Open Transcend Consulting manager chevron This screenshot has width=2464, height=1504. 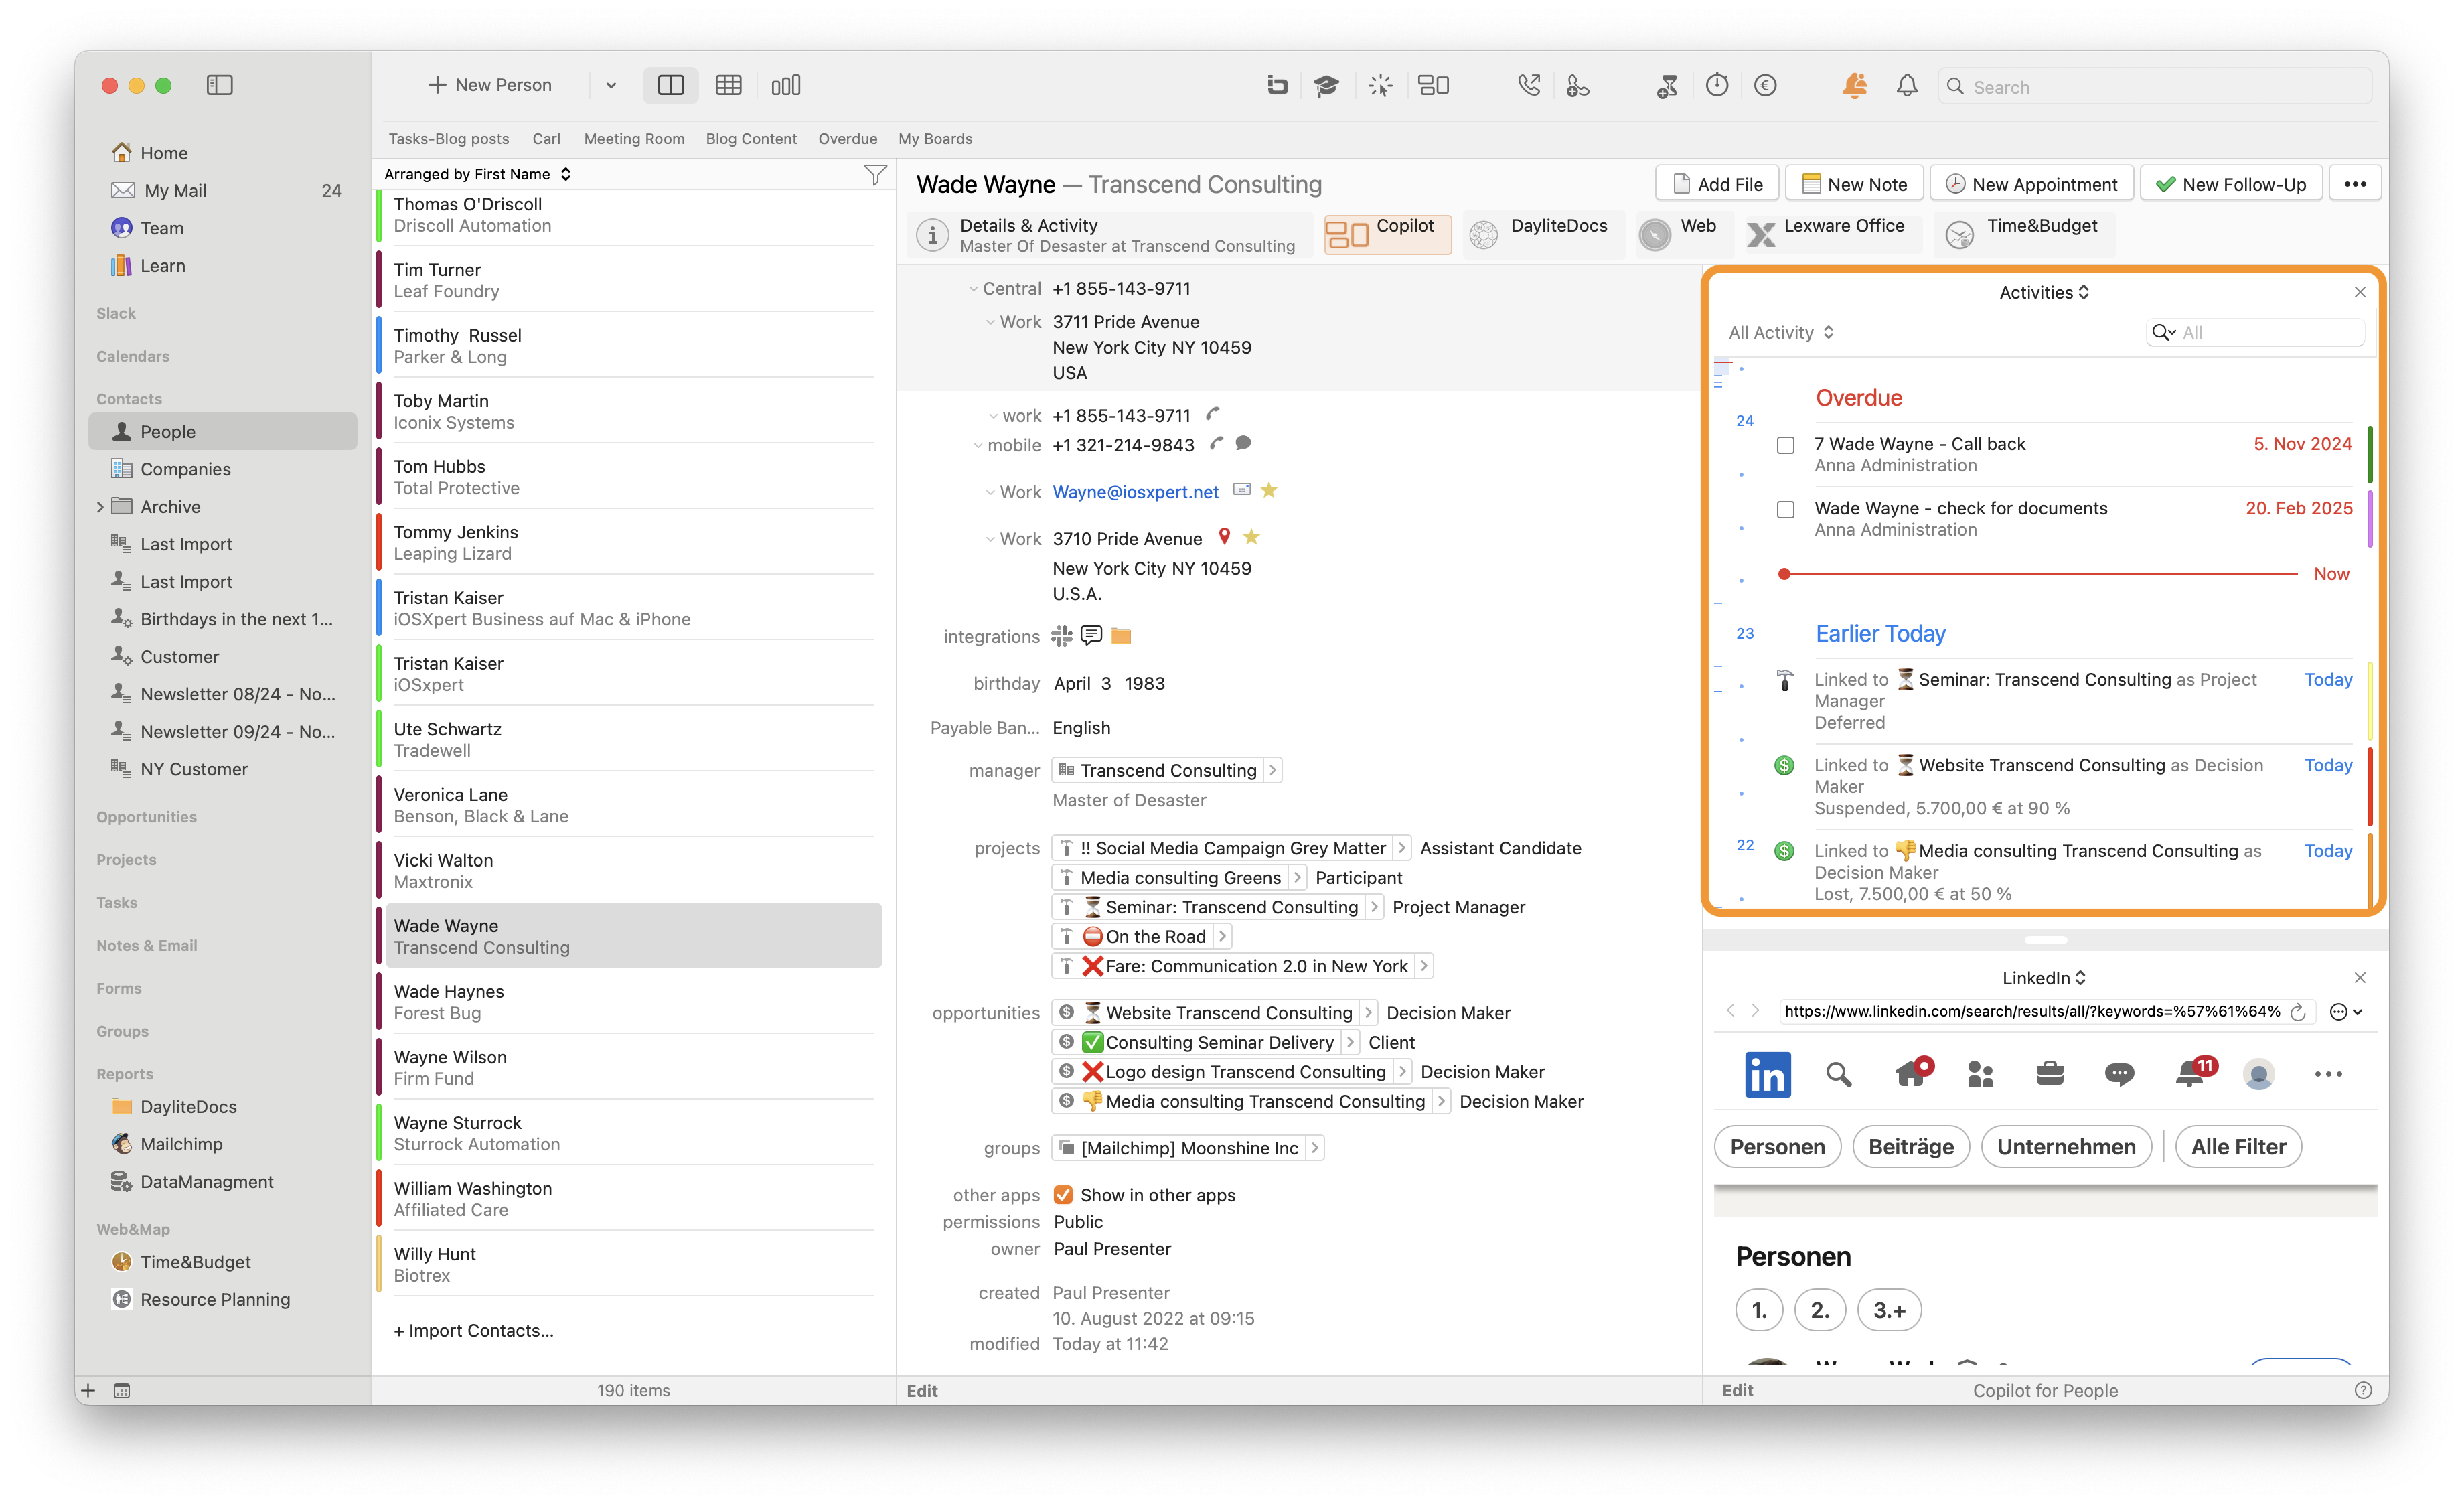pos(1272,771)
